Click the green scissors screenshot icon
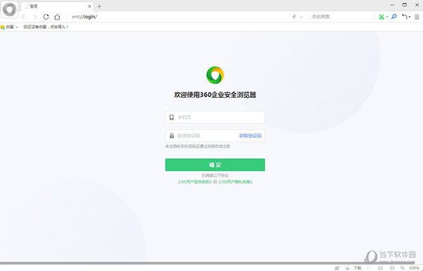 [x=381, y=17]
